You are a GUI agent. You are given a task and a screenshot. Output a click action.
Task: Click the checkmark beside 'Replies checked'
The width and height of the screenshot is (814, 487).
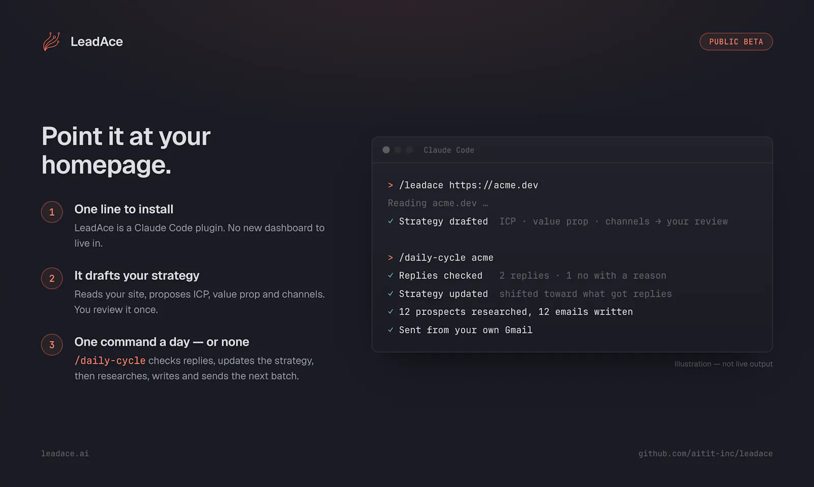(x=391, y=275)
